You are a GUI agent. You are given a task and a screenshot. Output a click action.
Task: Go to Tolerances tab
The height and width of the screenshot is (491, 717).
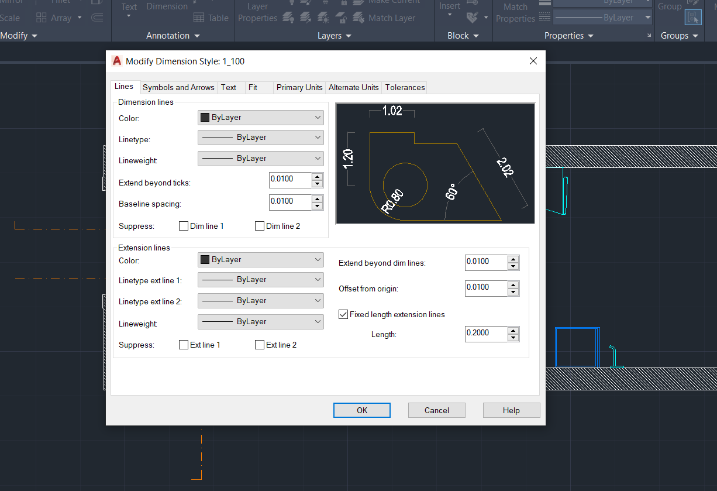click(x=405, y=87)
